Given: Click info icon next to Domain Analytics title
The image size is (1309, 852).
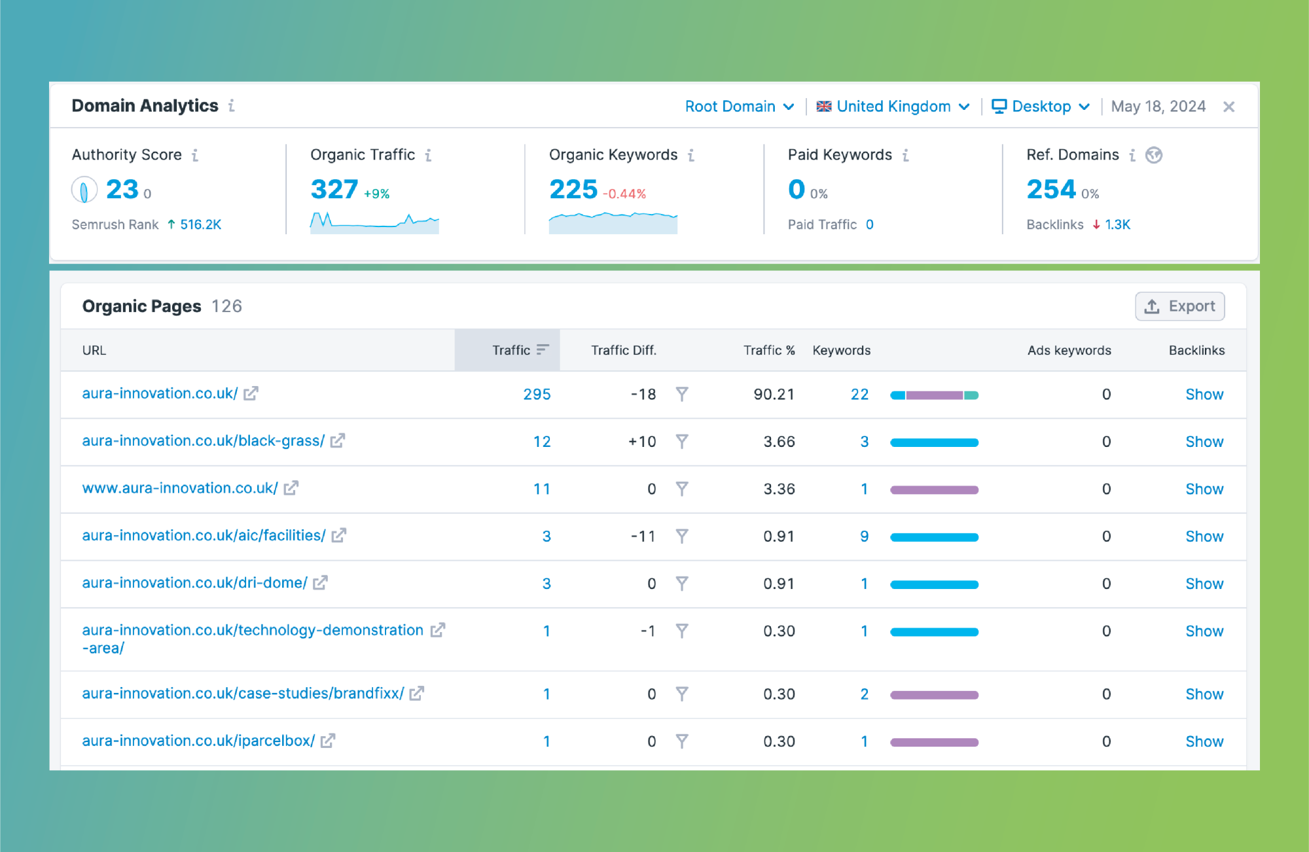Looking at the screenshot, I should [232, 105].
